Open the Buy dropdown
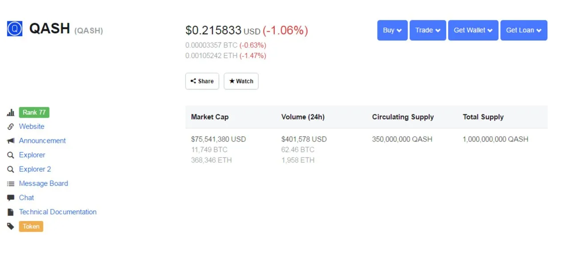 pos(393,30)
